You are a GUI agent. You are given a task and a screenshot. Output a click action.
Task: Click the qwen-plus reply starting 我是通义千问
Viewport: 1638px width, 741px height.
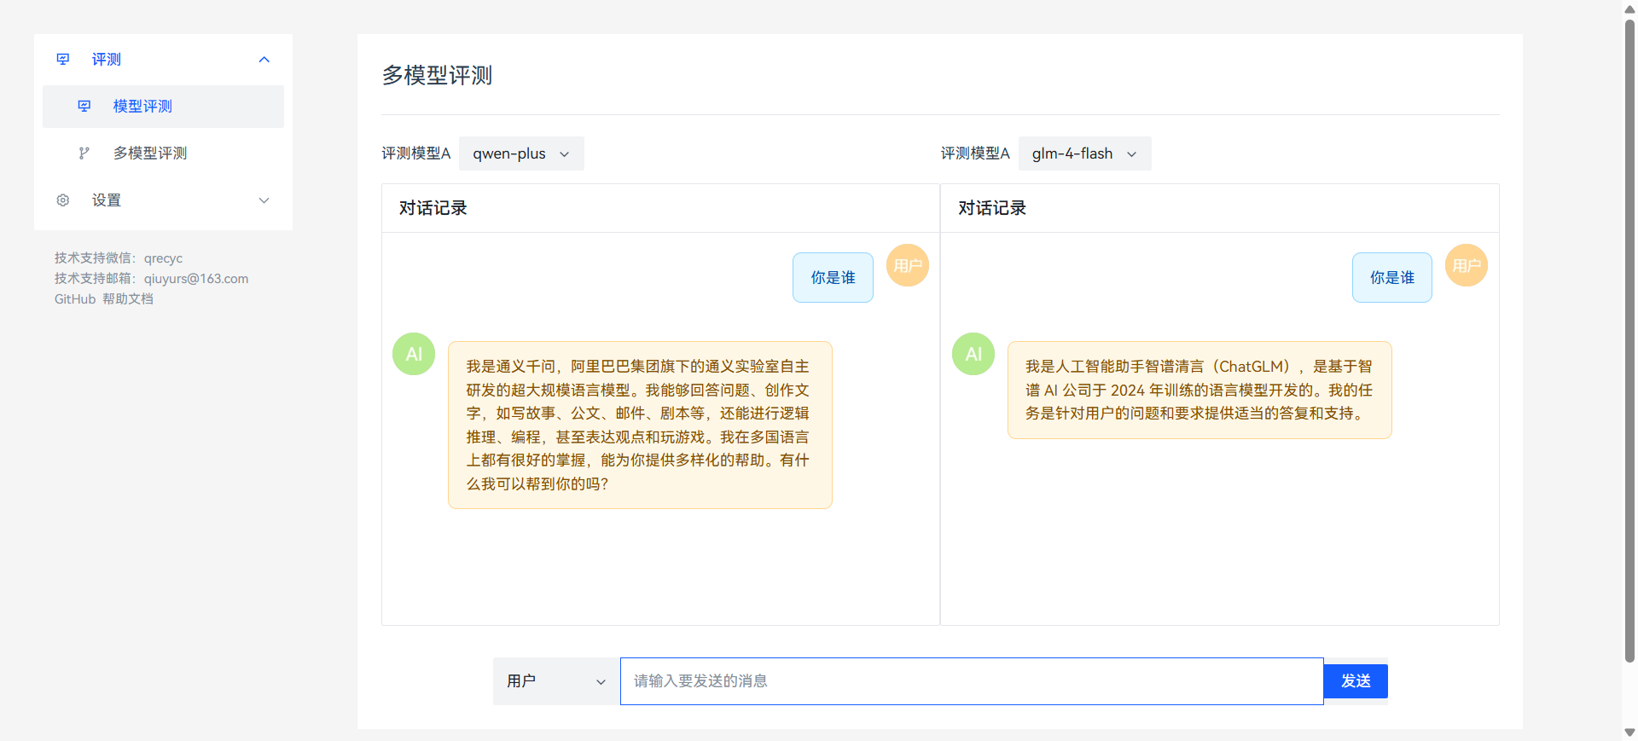[640, 425]
